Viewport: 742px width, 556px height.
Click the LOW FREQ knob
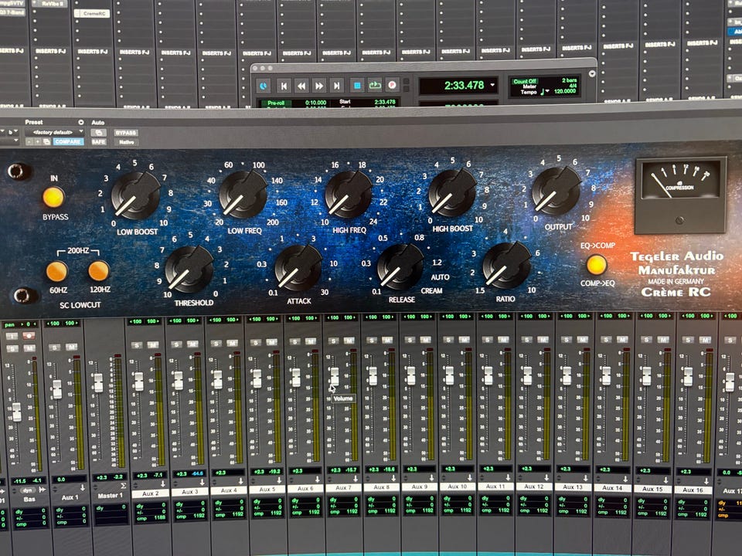243,195
